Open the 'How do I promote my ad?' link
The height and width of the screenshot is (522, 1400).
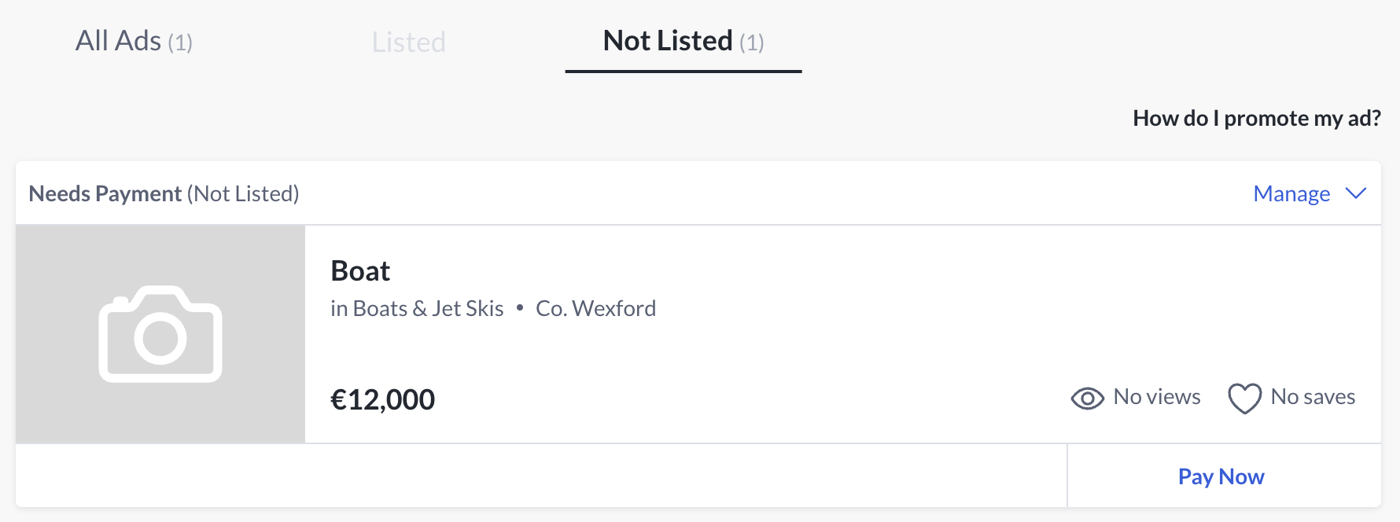pyautogui.click(x=1256, y=118)
